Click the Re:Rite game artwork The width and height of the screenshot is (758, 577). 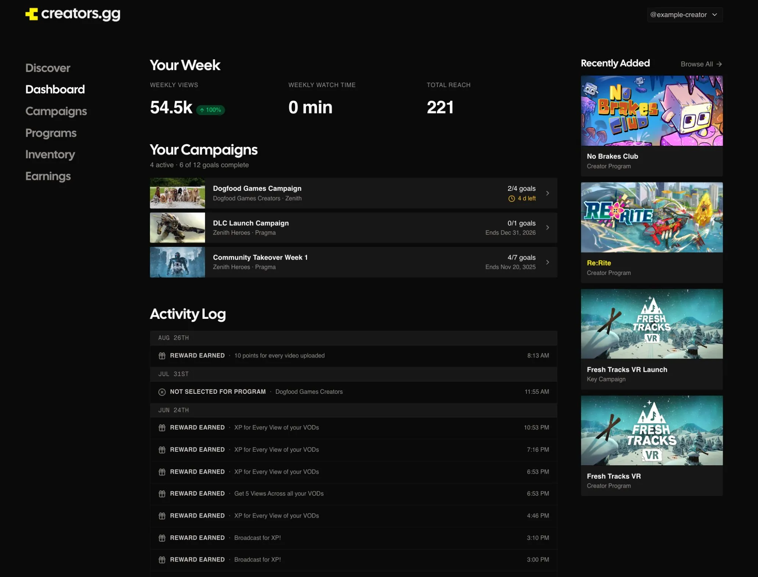coord(652,217)
